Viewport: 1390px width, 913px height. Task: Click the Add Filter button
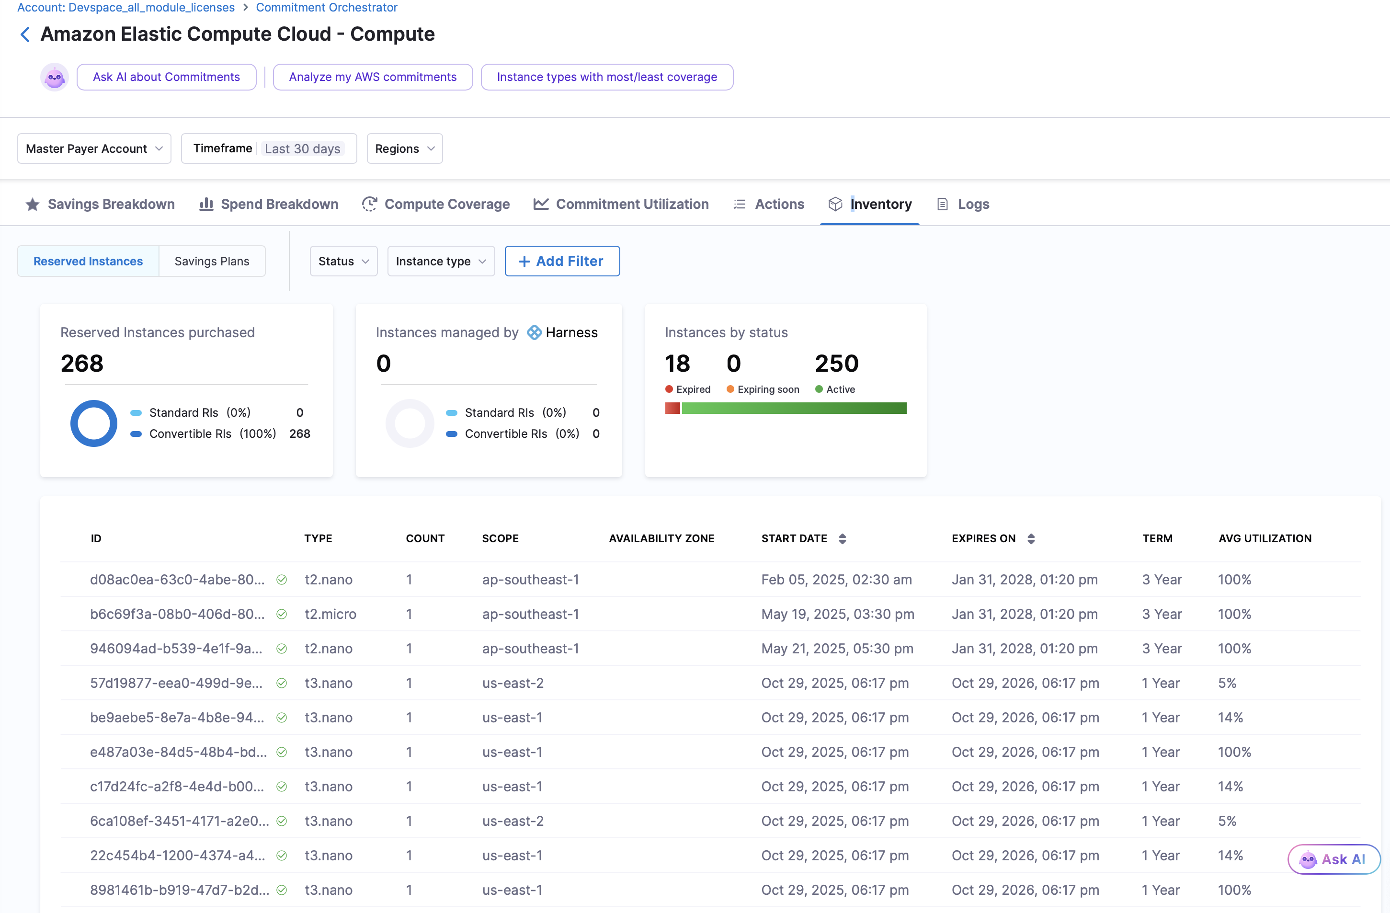[562, 261]
